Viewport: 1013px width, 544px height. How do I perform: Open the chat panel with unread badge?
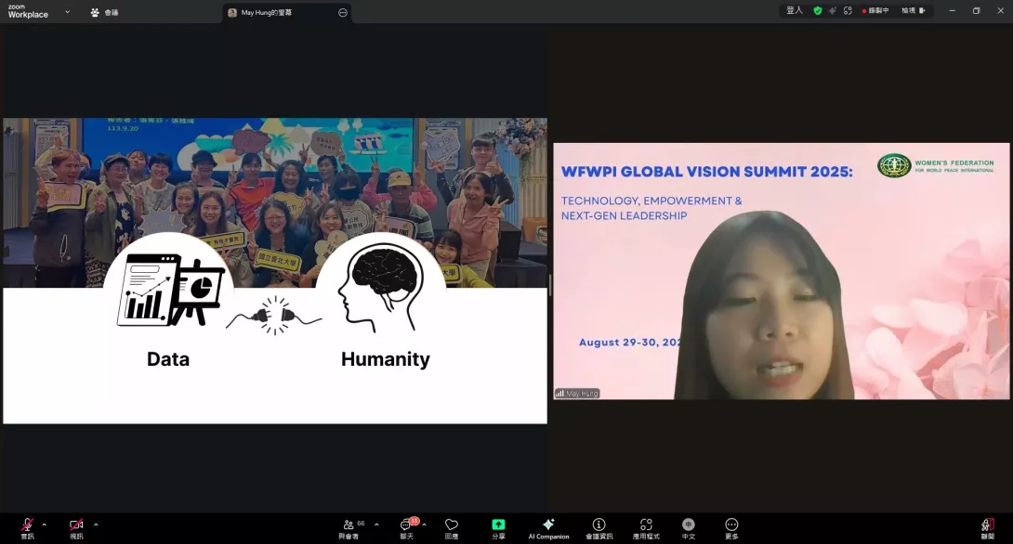[x=407, y=528]
